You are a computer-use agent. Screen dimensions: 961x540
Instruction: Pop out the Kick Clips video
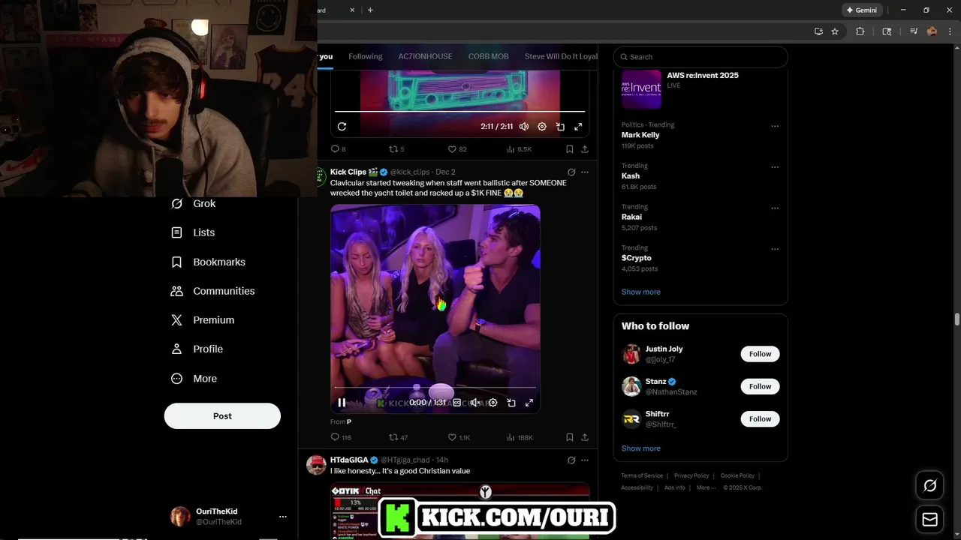[511, 403]
